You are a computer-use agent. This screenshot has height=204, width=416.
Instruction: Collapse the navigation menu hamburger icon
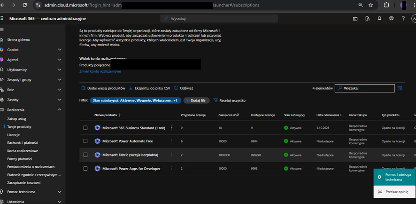click(1, 29)
